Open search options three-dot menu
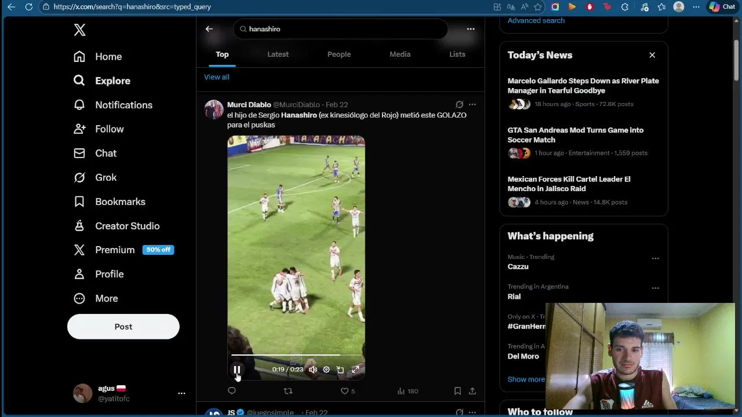742x417 pixels. point(471,29)
